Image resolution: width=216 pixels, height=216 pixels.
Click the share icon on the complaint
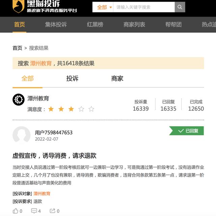(53, 211)
